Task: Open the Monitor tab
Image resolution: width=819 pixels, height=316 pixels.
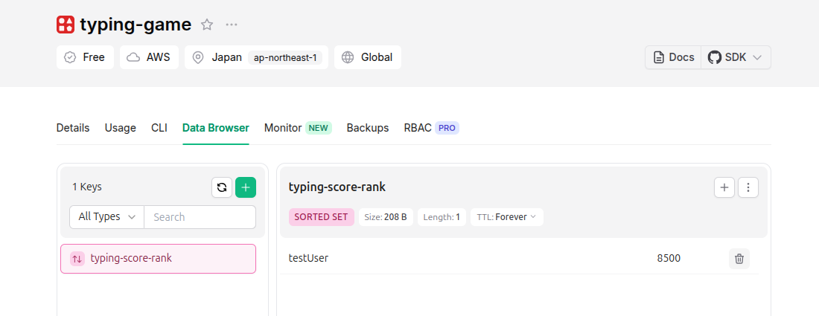Action: tap(283, 128)
